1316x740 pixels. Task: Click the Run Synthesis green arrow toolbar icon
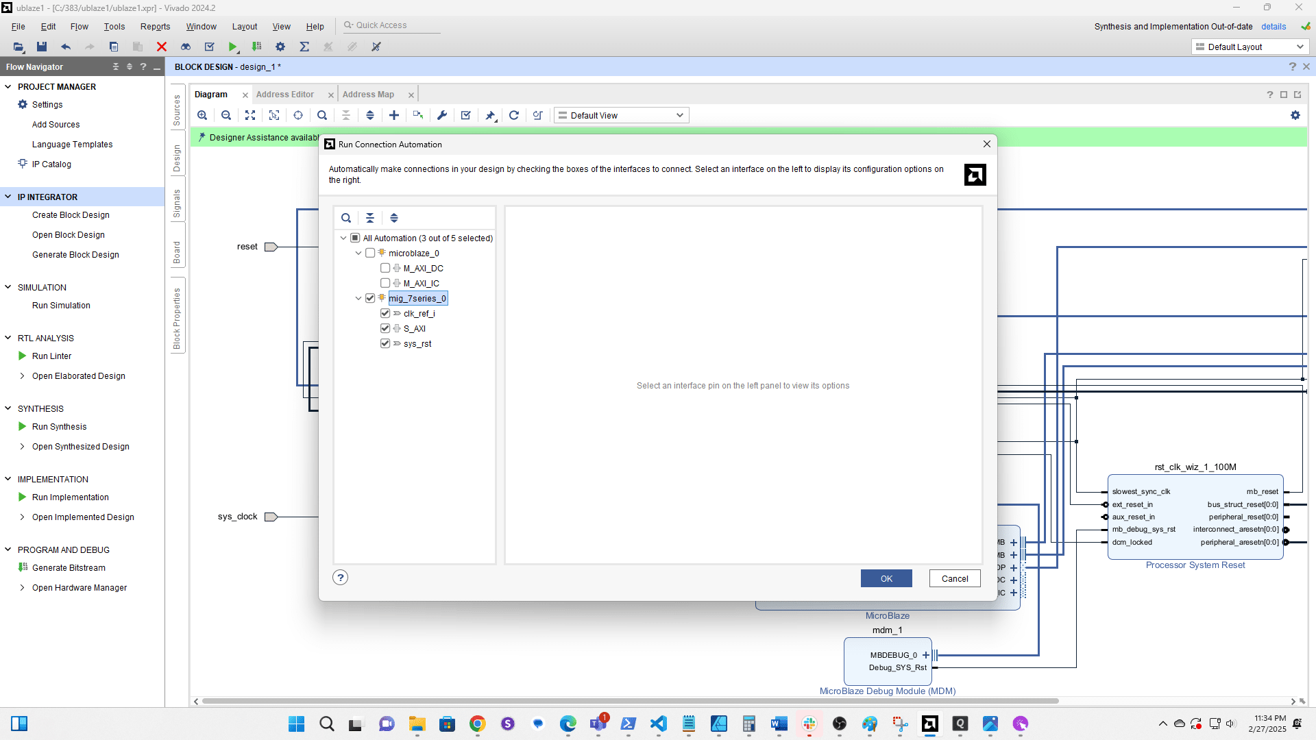[x=233, y=47]
